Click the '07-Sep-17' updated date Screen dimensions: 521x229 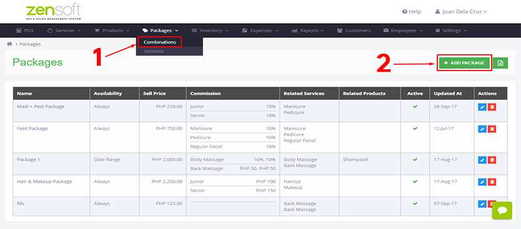(445, 203)
